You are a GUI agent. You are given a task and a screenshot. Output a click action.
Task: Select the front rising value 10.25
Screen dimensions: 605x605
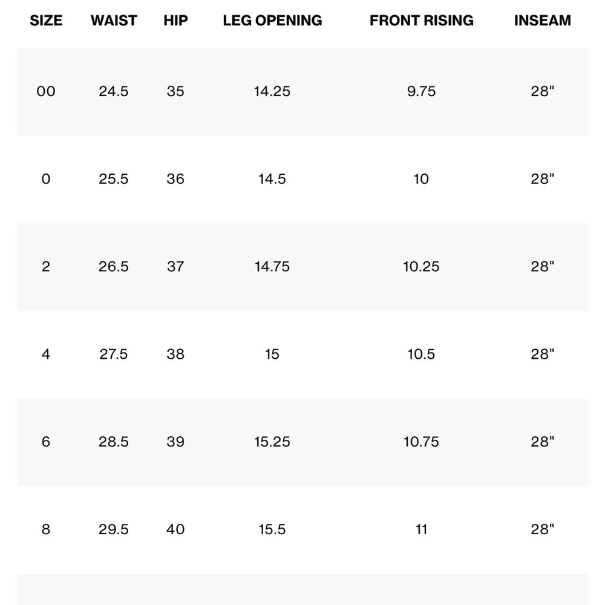[x=421, y=267]
